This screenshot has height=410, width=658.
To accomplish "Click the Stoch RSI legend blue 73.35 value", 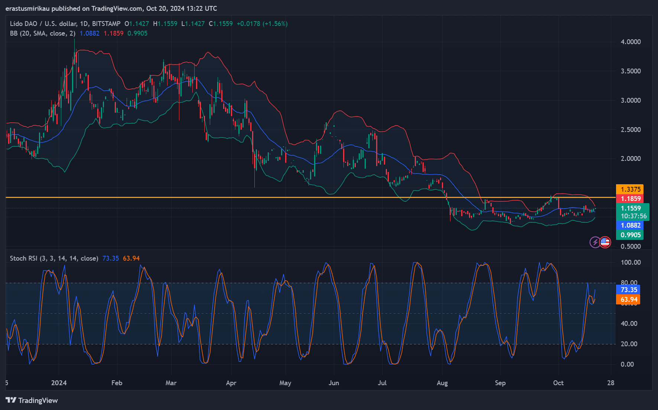I will (111, 258).
